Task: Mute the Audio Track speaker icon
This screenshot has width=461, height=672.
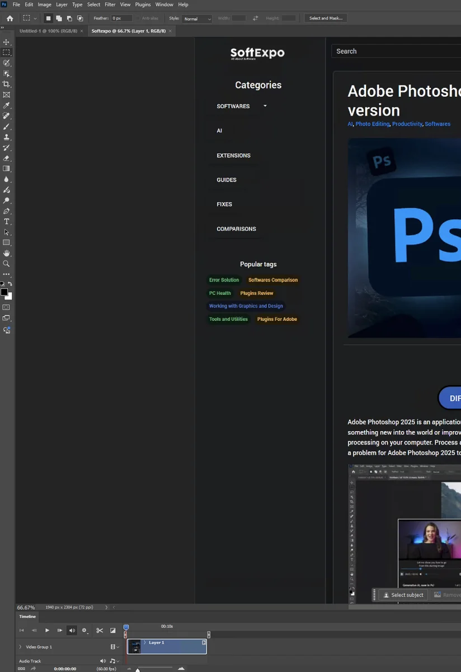Action: click(x=103, y=661)
